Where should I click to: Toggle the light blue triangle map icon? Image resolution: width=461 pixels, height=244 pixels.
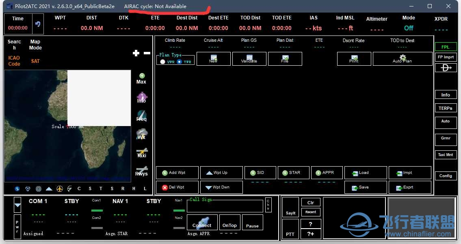pos(49,189)
